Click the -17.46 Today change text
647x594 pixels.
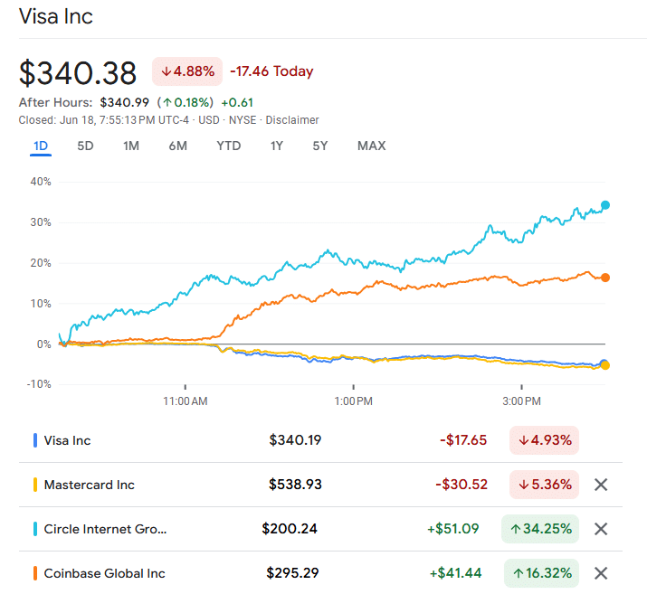pyautogui.click(x=271, y=71)
